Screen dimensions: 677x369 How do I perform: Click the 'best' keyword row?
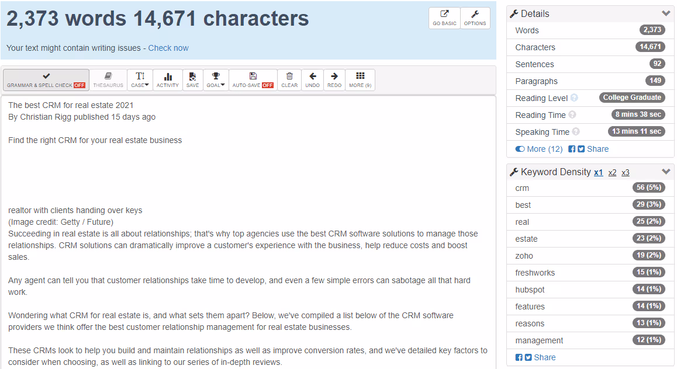(590, 205)
